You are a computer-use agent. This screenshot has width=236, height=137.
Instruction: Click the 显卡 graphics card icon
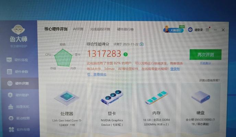112,97
